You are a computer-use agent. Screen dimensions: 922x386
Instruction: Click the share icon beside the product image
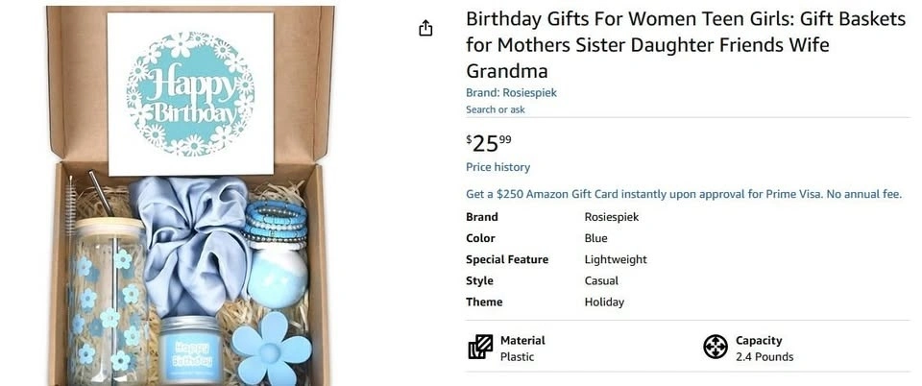[426, 29]
